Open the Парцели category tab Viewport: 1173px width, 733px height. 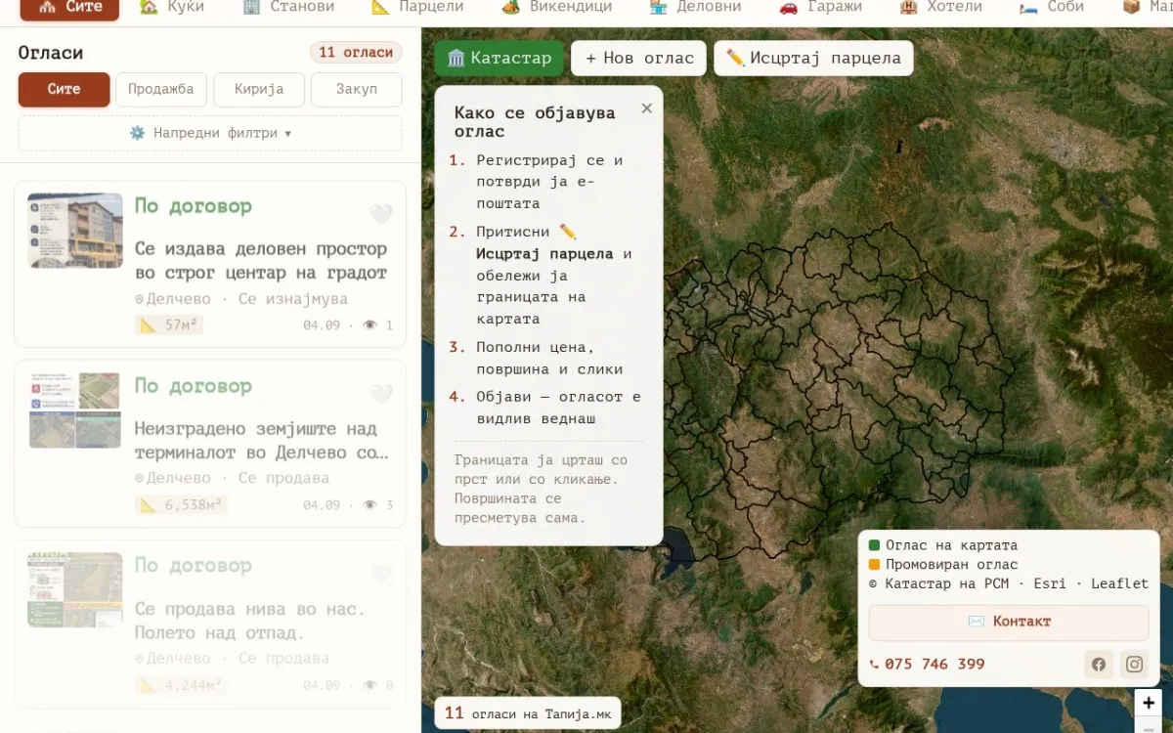click(417, 7)
